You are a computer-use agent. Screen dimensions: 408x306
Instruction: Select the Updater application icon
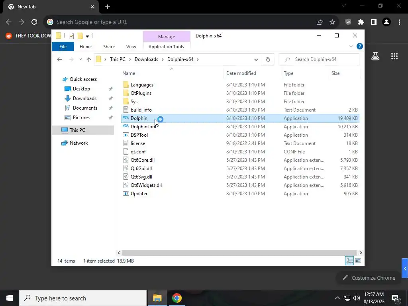[126, 193]
